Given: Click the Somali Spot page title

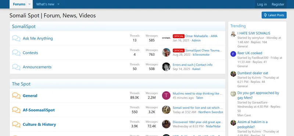Looking at the screenshot, I should pos(53,15).
